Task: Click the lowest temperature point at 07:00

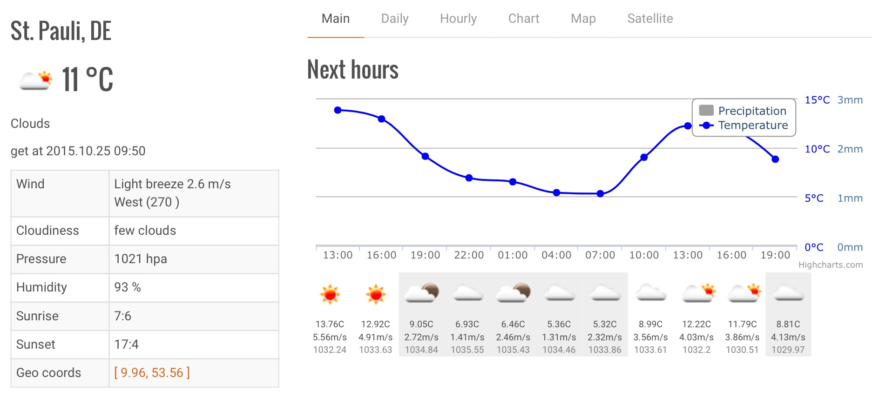Action: 600,193
